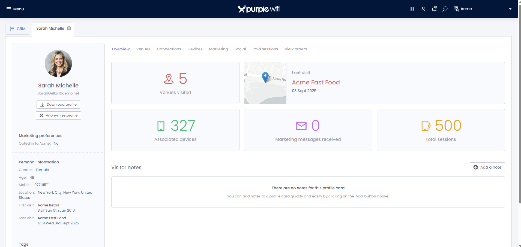Viewport: 521px width, 247px height.
Task: Switch to the View orders tab
Action: pyautogui.click(x=296, y=49)
